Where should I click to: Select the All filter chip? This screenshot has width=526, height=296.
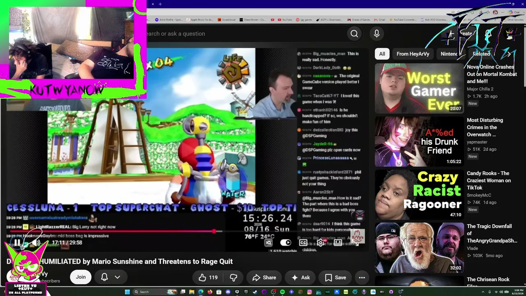point(382,54)
